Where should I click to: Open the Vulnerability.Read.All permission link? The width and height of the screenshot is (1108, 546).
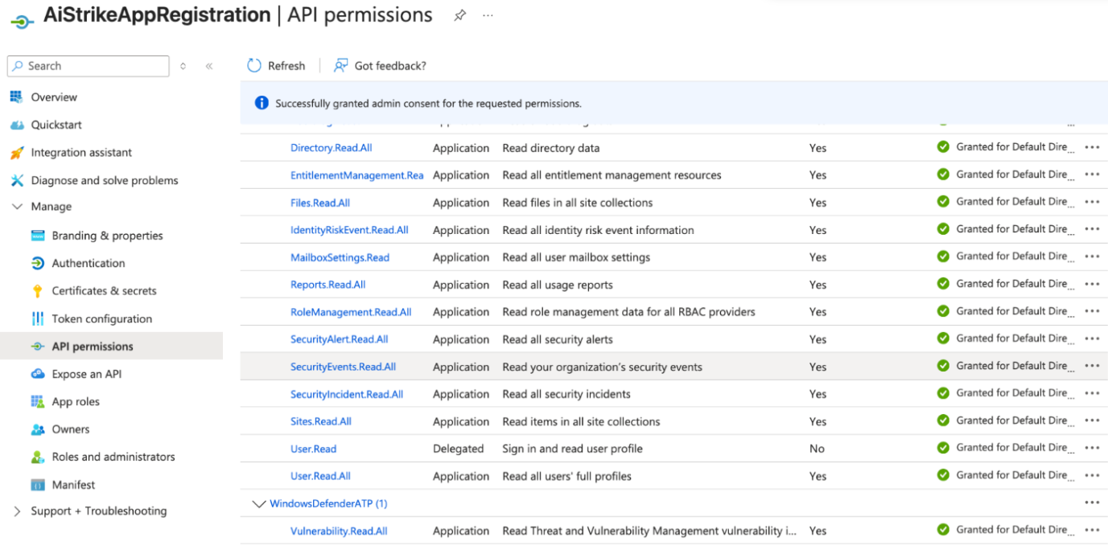[x=339, y=531]
